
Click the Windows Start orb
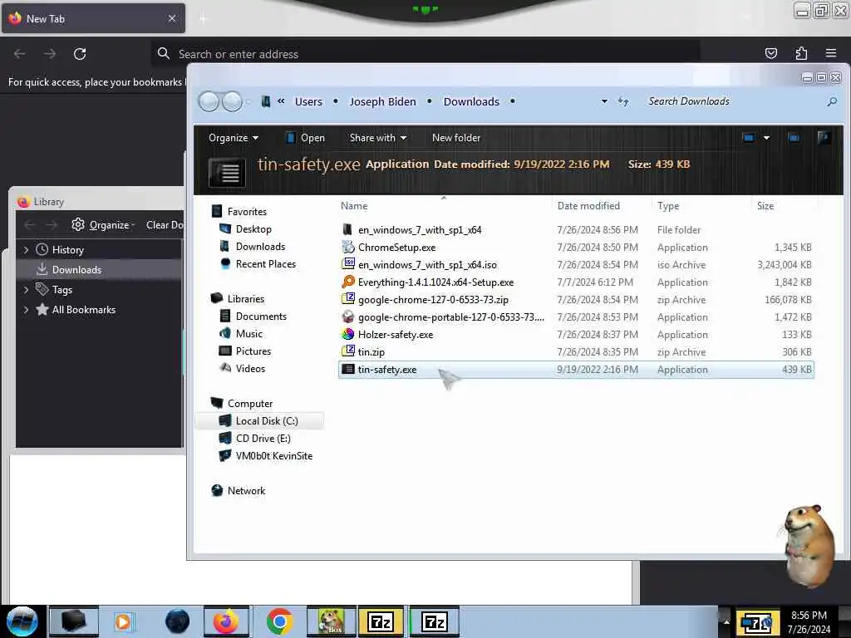(22, 621)
